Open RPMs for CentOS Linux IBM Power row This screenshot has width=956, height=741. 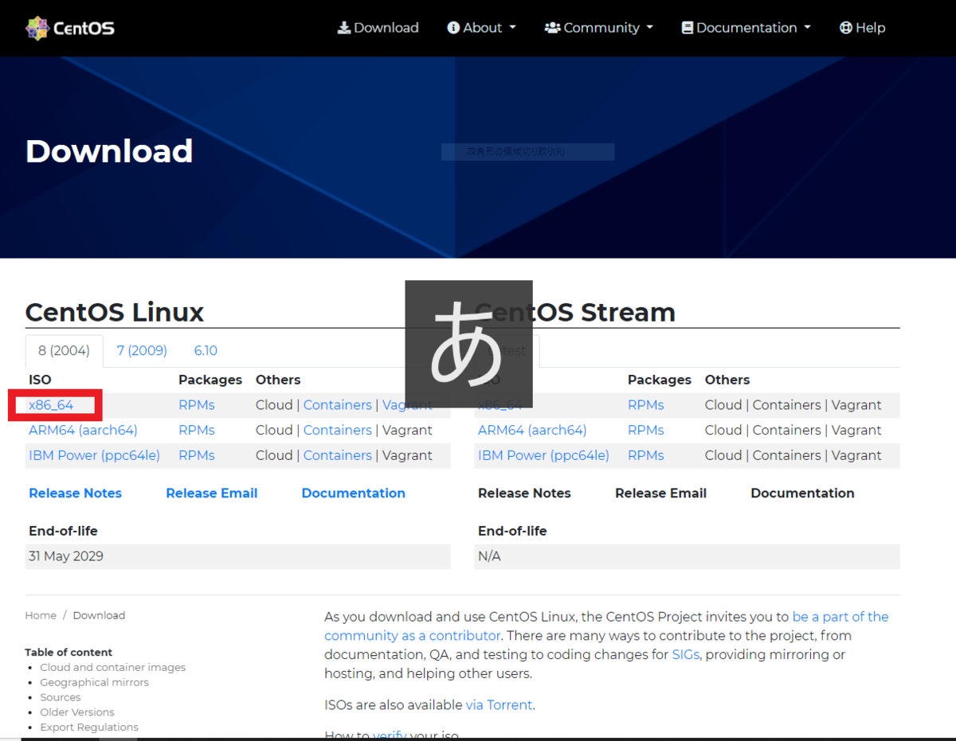pos(197,456)
